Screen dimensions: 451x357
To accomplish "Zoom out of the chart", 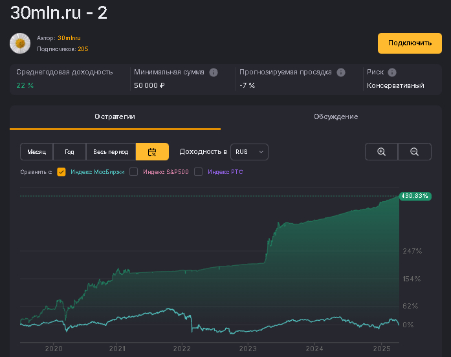I will tap(415, 152).
